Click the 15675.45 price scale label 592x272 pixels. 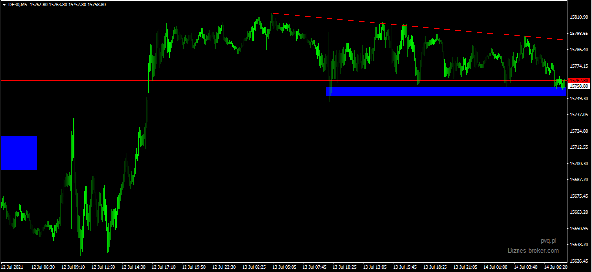[579, 196]
